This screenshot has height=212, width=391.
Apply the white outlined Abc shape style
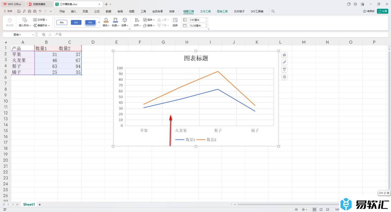[62, 22]
